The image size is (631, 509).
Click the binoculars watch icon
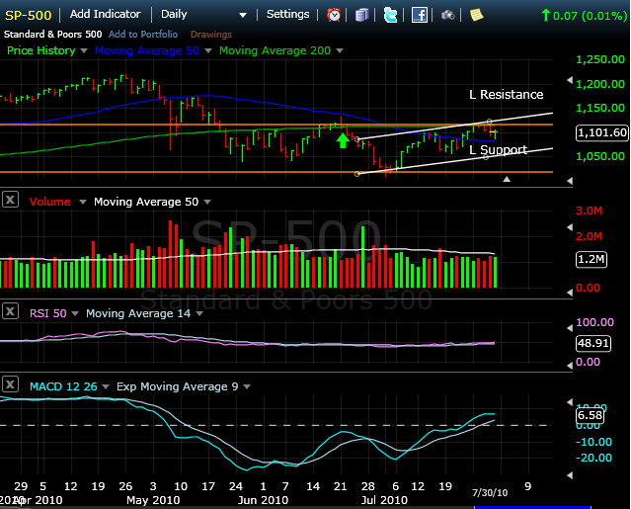pos(447,15)
